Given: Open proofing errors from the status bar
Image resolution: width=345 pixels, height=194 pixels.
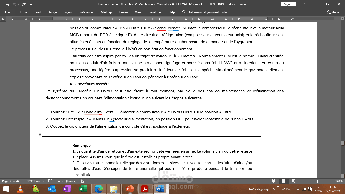Looking at the screenshot, I should [x=50, y=181].
